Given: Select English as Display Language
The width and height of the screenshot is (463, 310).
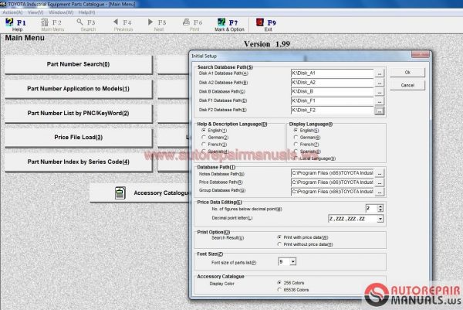Looking at the screenshot, I should pyautogui.click(x=296, y=131).
